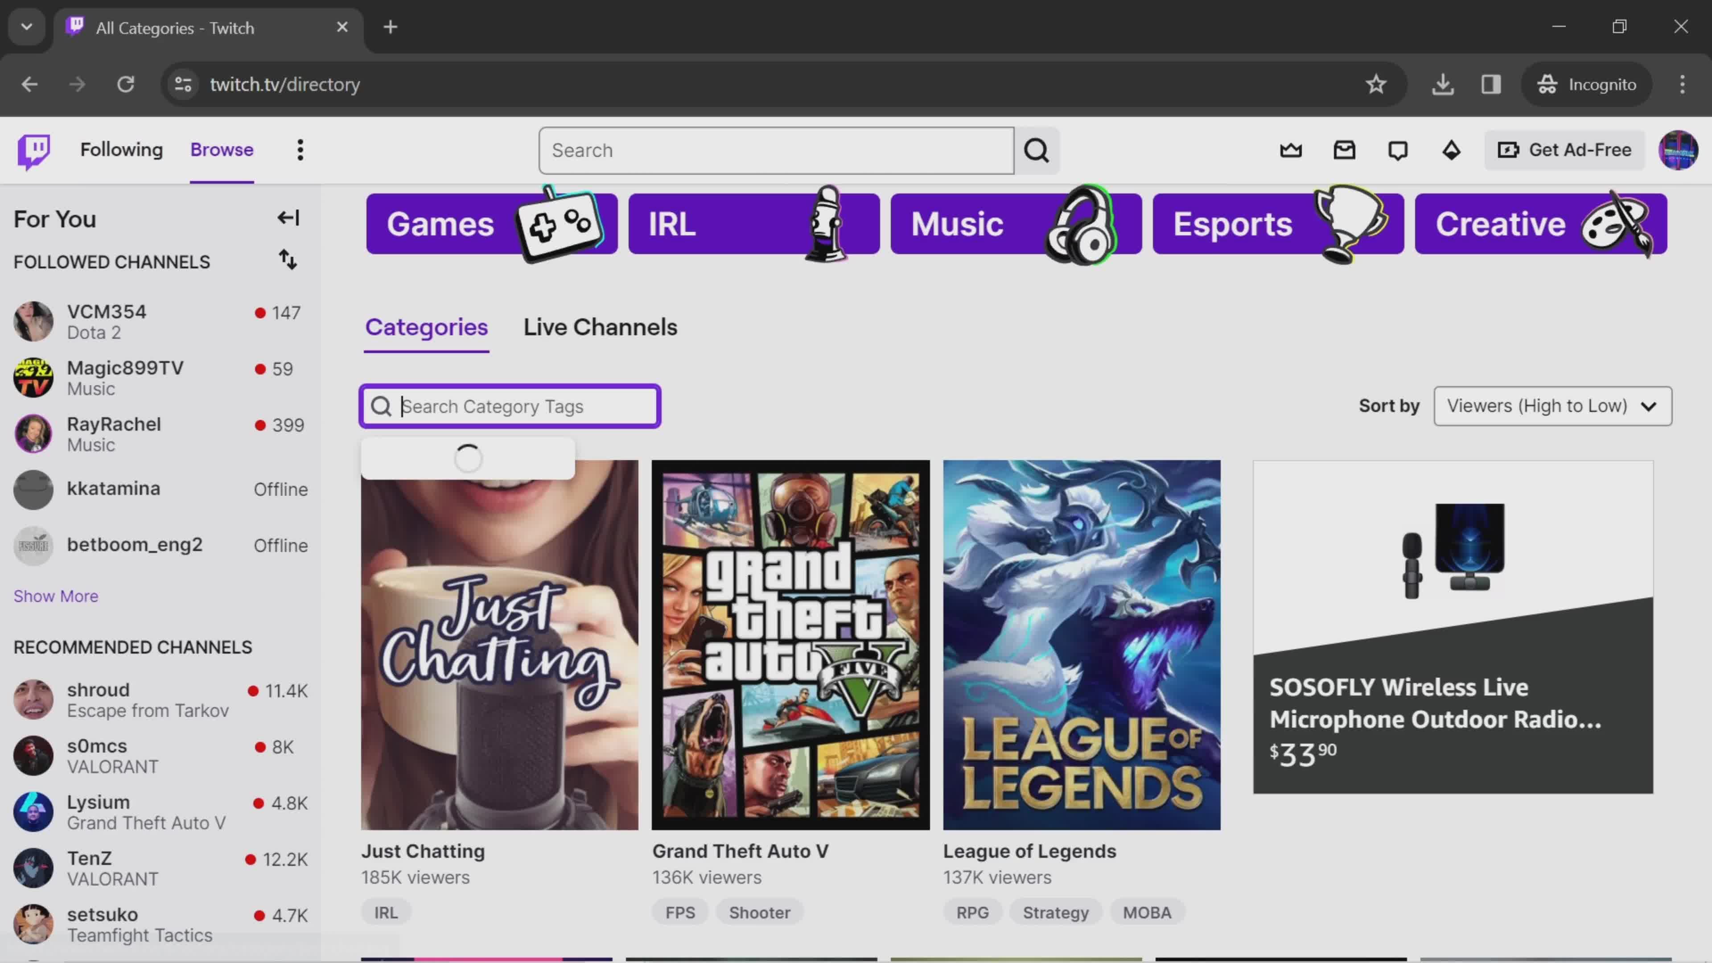
Task: Click the Strategy tag
Action: 1055,913
